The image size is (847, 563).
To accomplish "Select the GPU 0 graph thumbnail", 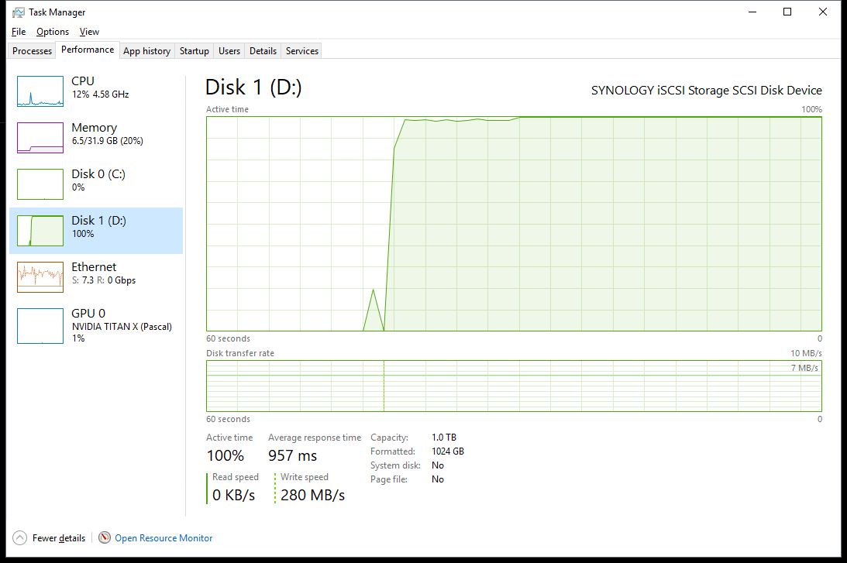I will (x=40, y=326).
